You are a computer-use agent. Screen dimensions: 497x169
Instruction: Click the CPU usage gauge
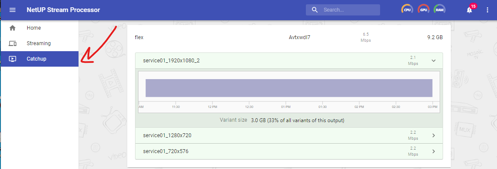point(407,10)
